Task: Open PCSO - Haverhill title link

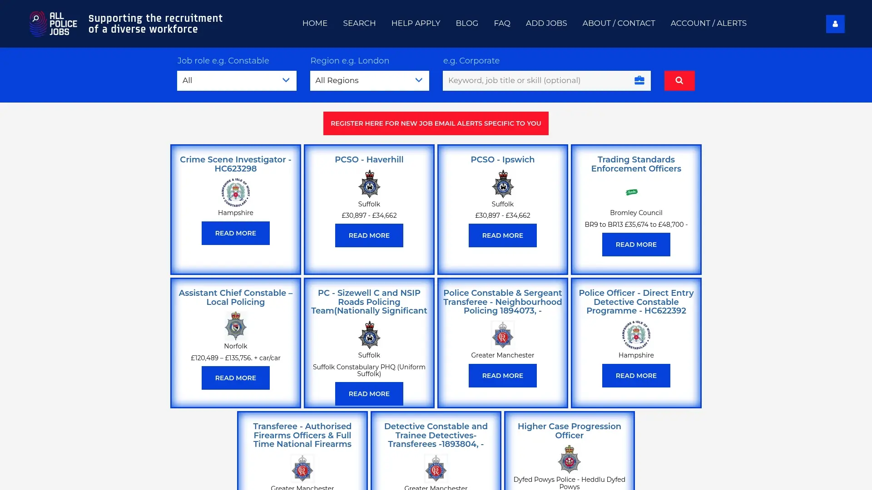Action: (369, 160)
